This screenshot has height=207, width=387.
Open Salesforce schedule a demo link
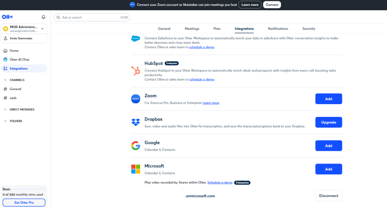pos(202,47)
